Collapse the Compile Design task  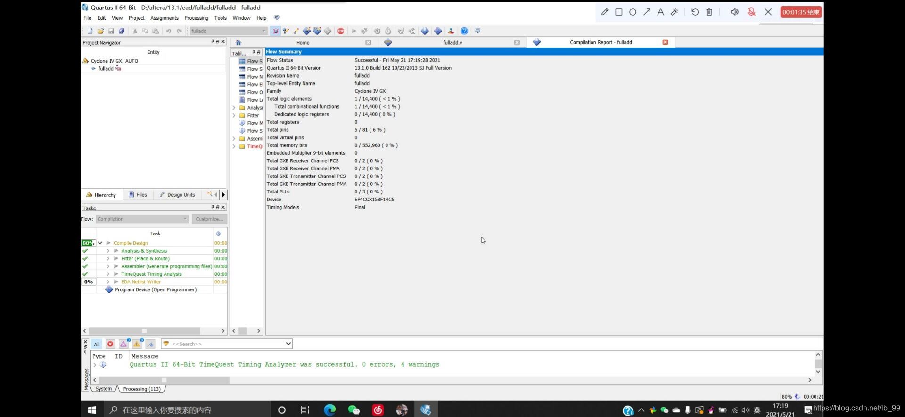(x=100, y=243)
